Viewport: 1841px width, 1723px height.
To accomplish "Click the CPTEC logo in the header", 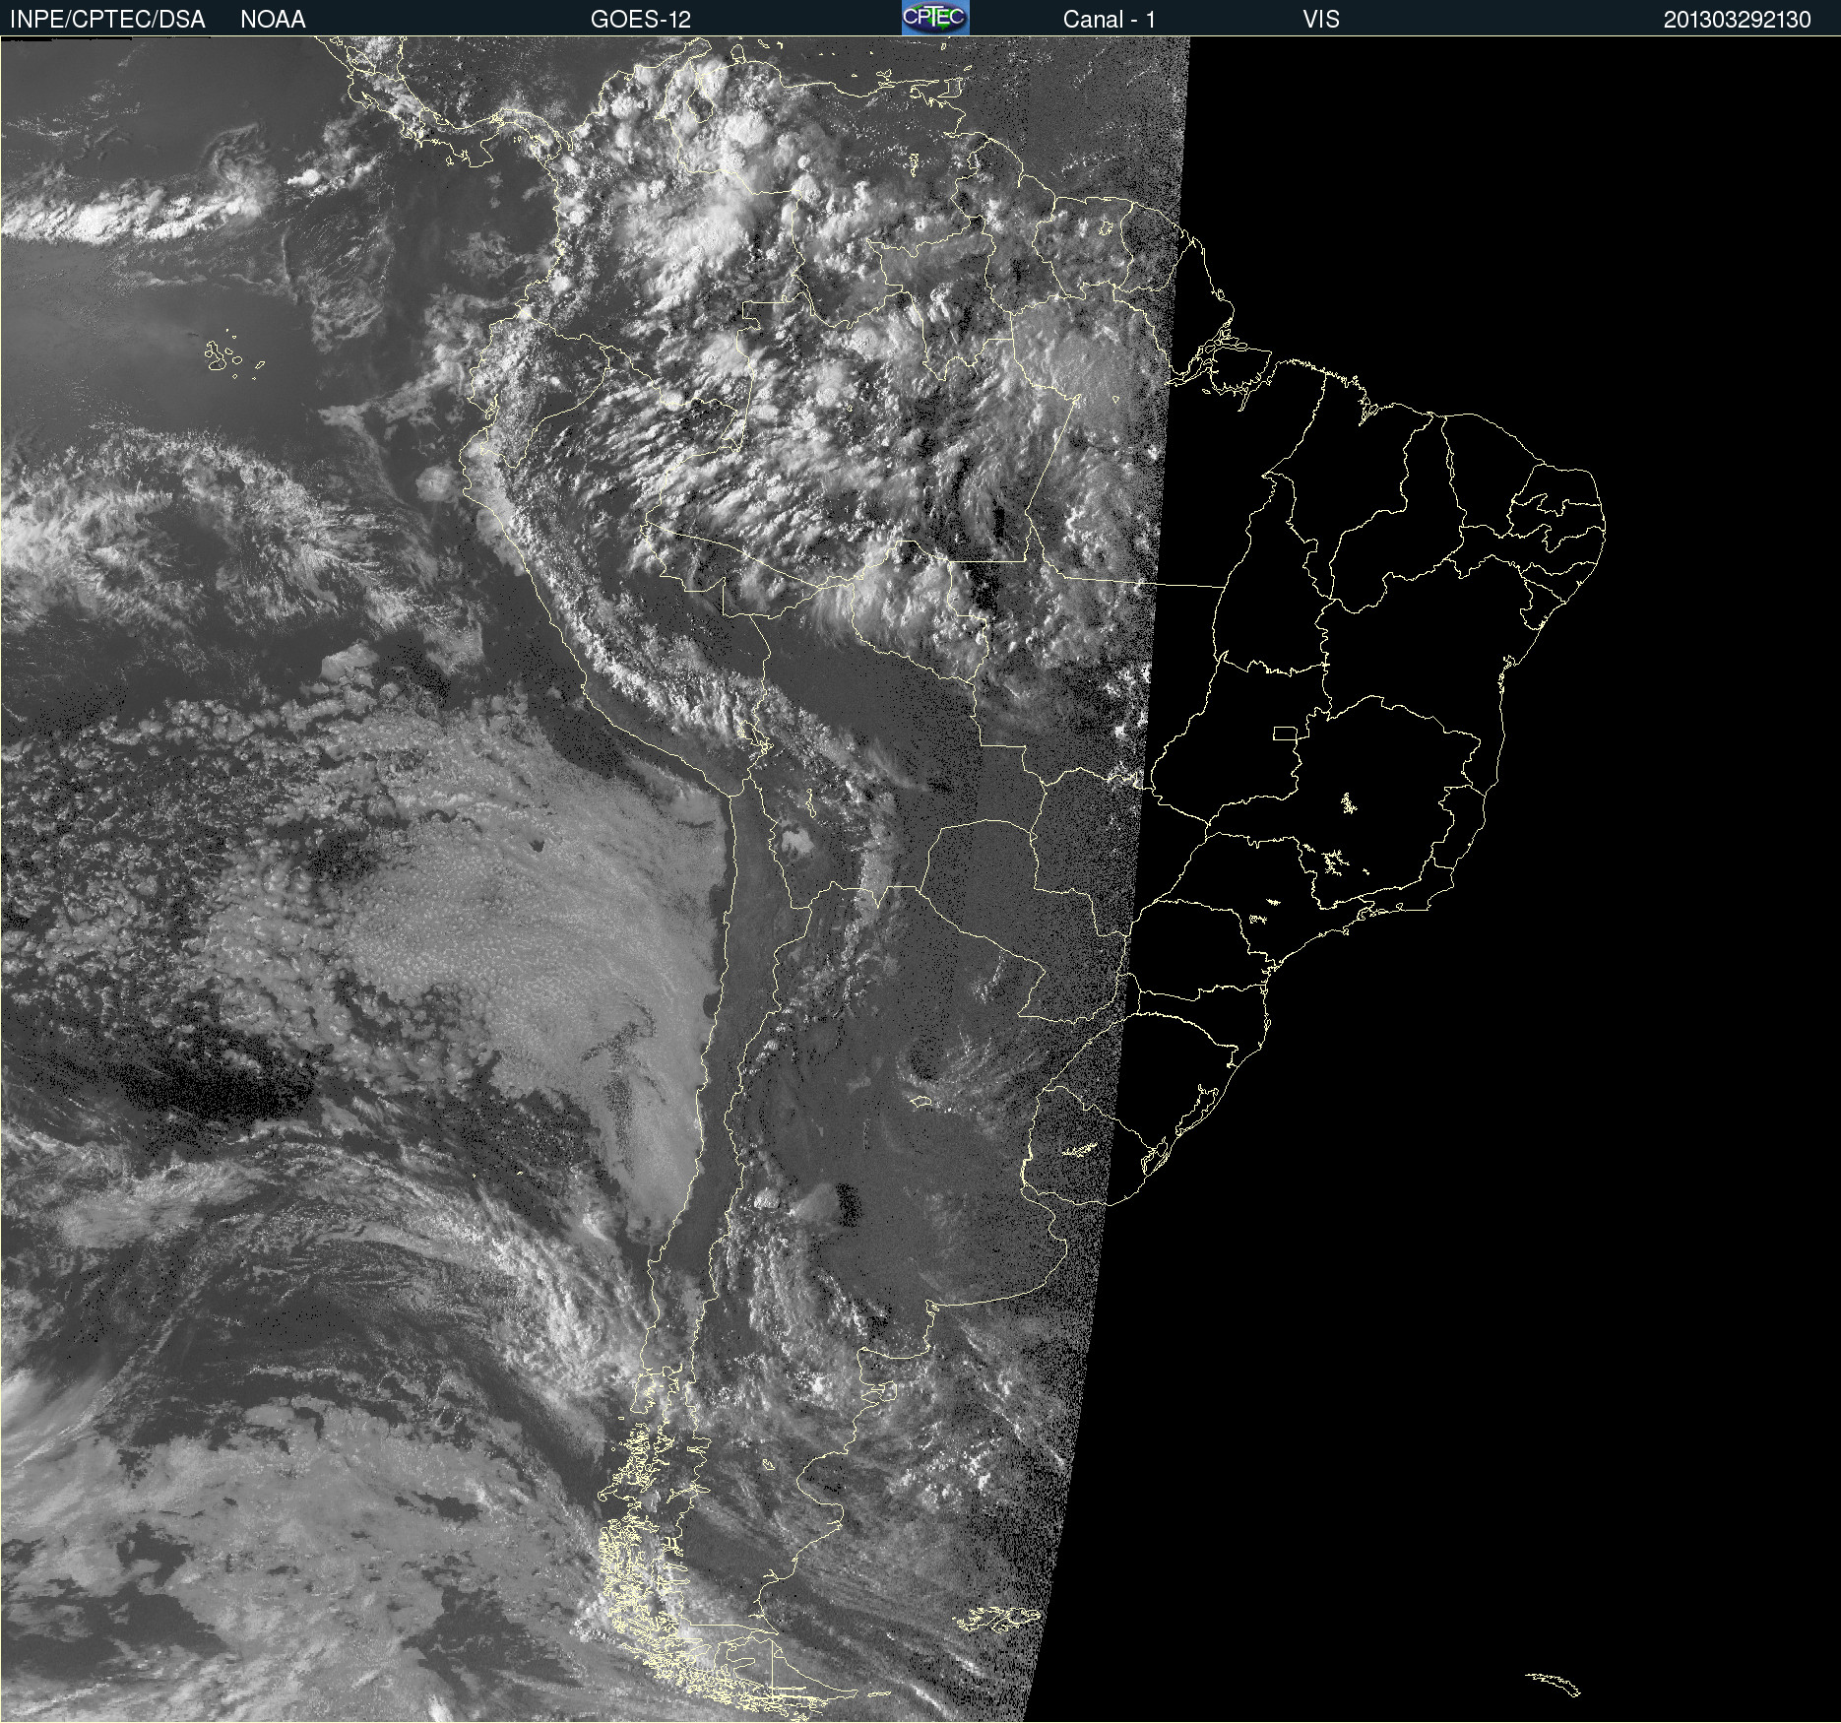I will pyautogui.click(x=935, y=18).
